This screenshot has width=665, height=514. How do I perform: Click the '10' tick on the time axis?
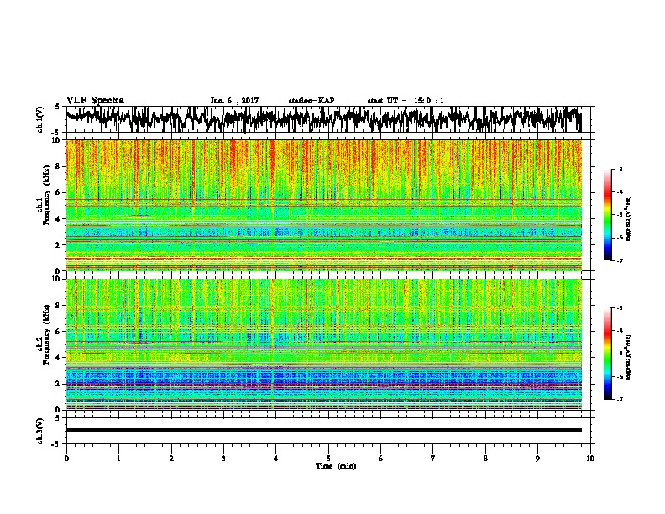590,459
